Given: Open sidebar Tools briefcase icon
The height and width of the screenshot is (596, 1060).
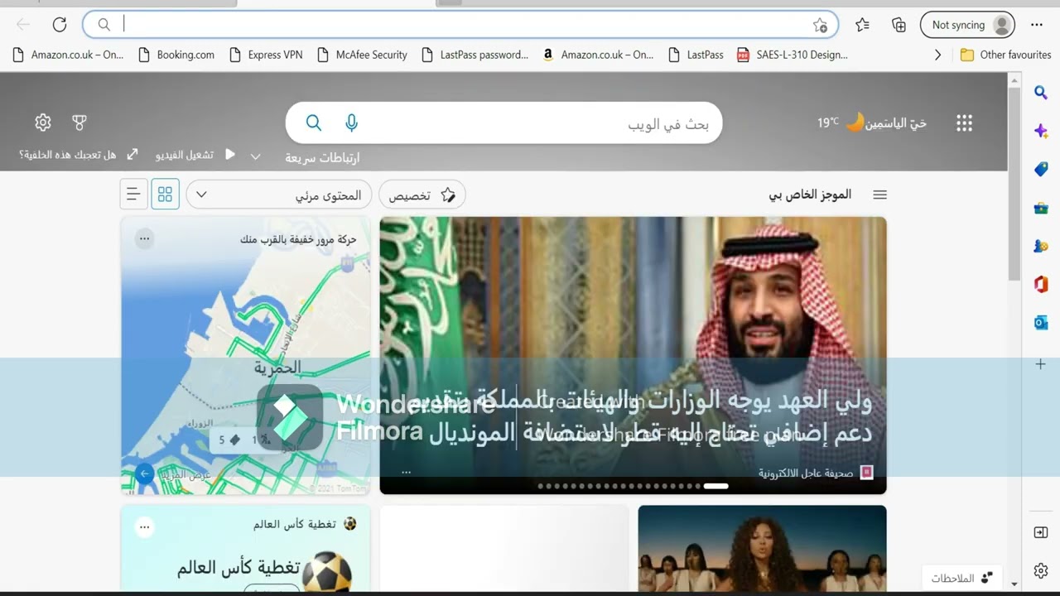Looking at the screenshot, I should 1041,208.
